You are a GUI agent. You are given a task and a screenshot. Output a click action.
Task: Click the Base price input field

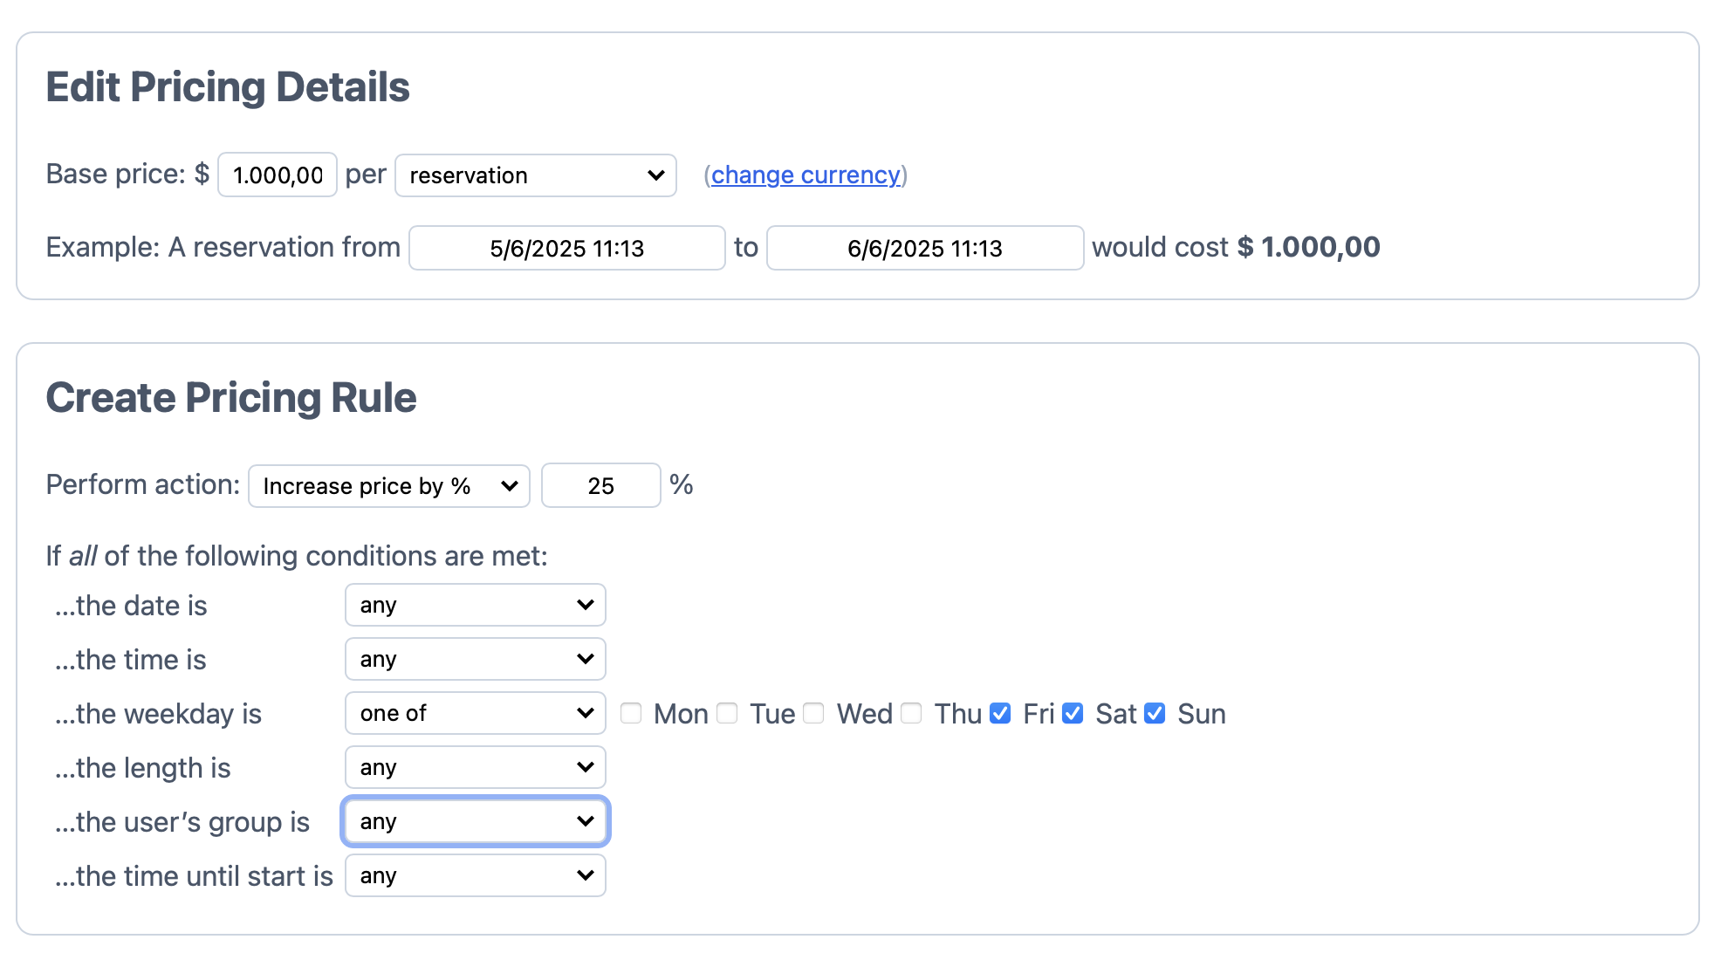(277, 175)
